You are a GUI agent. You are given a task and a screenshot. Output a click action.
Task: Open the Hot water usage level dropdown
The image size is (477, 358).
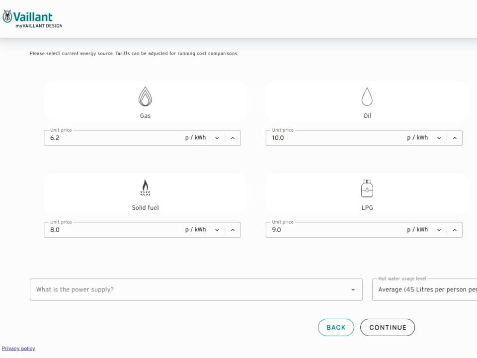(425, 289)
